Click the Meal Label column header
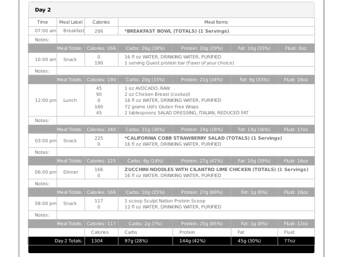The image size is (342, 257). 71,22
